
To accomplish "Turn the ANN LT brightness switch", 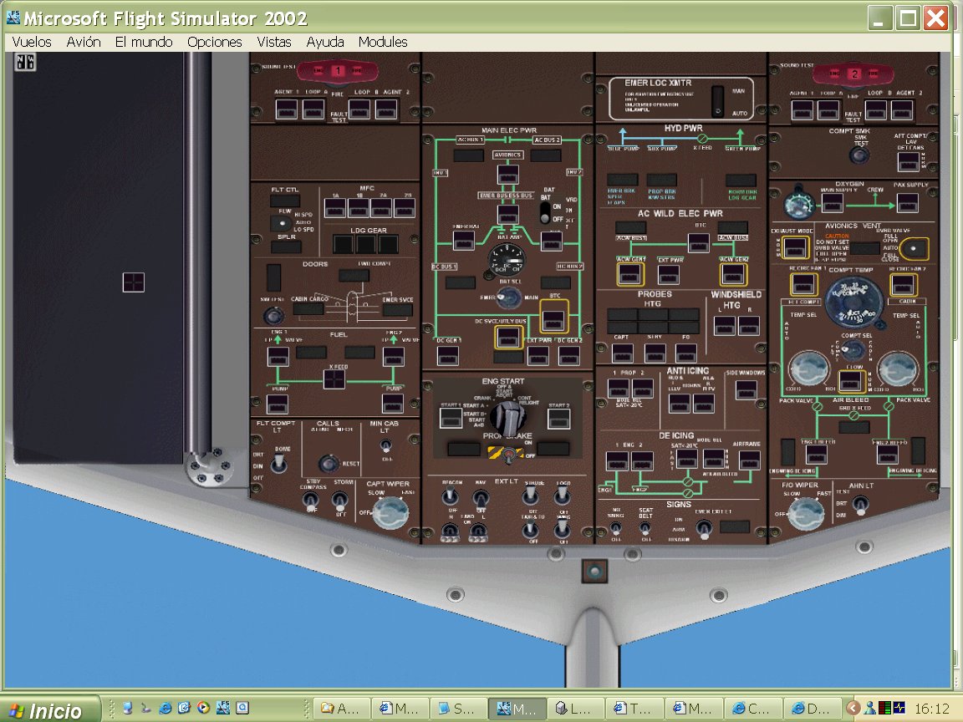I will pos(861,506).
